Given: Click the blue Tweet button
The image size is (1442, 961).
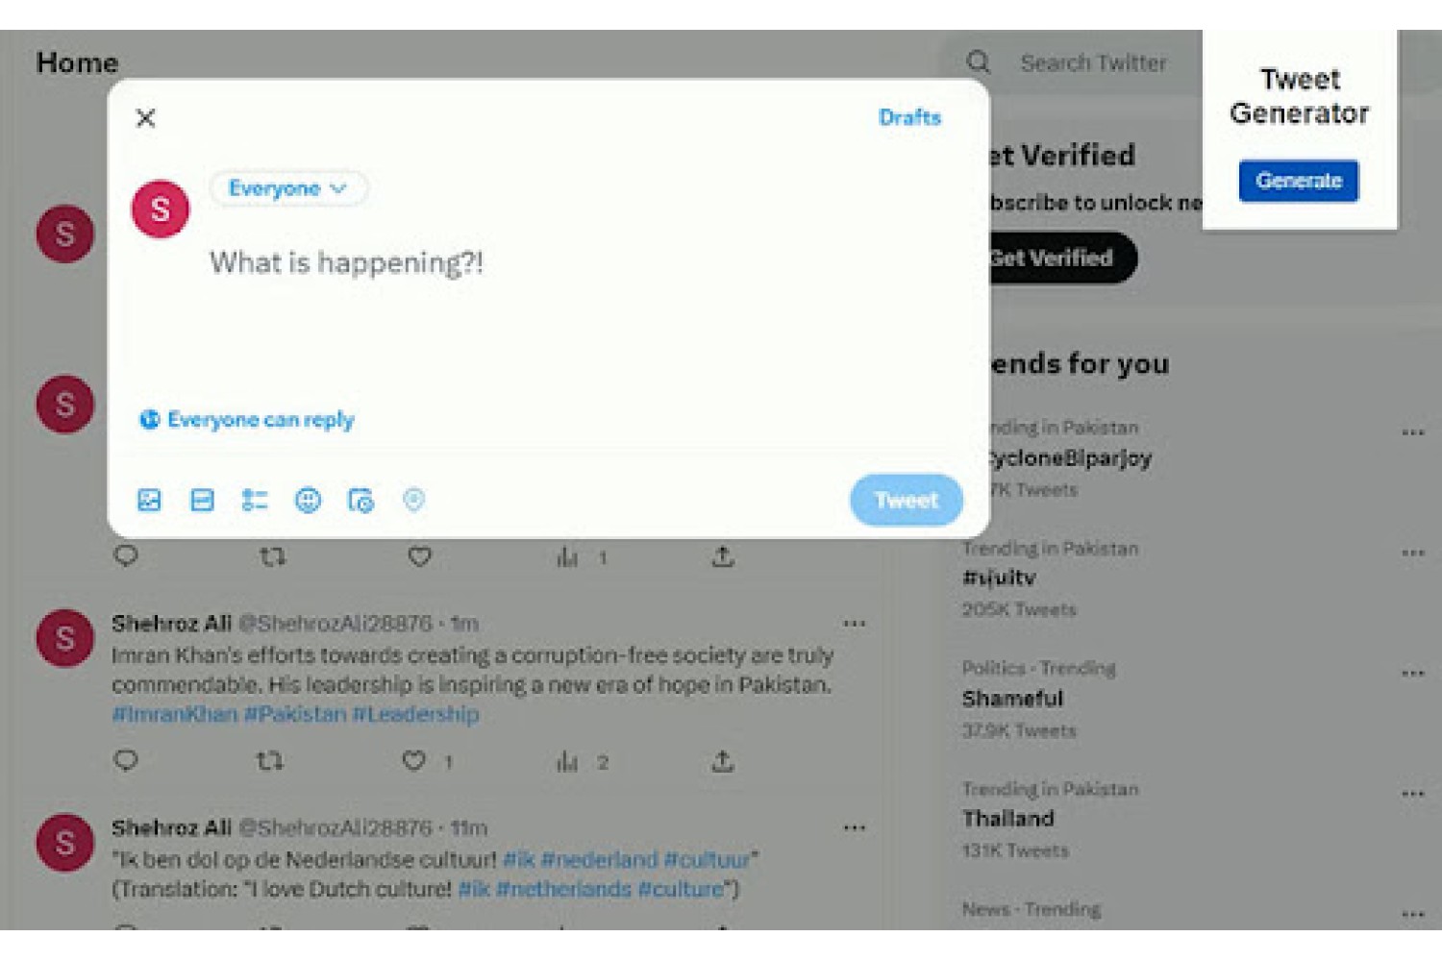Looking at the screenshot, I should [x=906, y=500].
